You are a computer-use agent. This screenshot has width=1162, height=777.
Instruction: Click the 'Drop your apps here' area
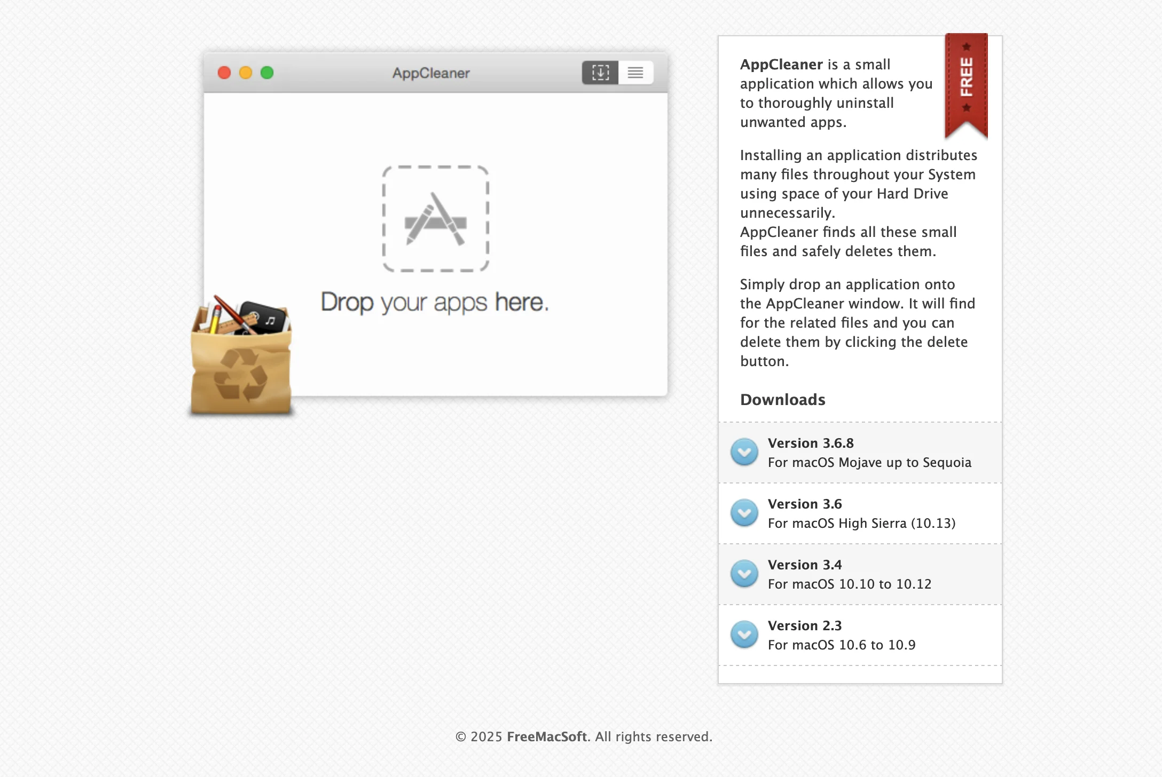tap(435, 301)
